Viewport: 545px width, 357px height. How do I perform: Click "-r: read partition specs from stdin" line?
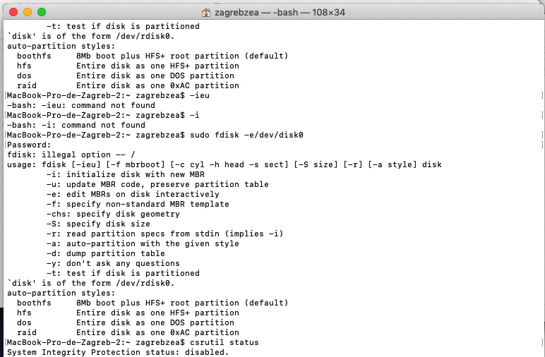tap(162, 234)
